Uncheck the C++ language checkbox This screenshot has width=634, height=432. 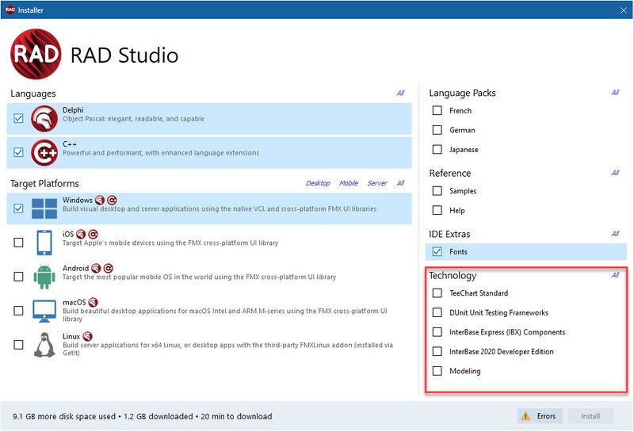18,152
